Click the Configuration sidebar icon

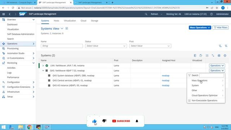4,82
